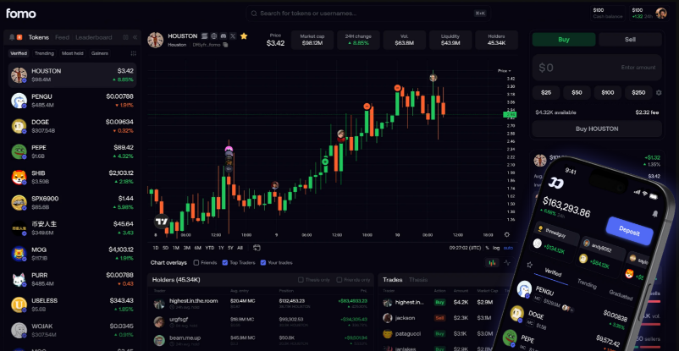
Task: Click the TradingView logo on chart
Action: click(x=162, y=221)
